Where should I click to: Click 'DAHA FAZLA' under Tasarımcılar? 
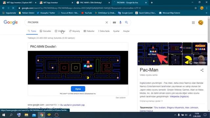click(x=146, y=111)
